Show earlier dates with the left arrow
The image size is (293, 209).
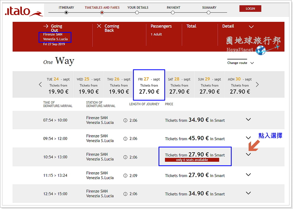[41, 85]
